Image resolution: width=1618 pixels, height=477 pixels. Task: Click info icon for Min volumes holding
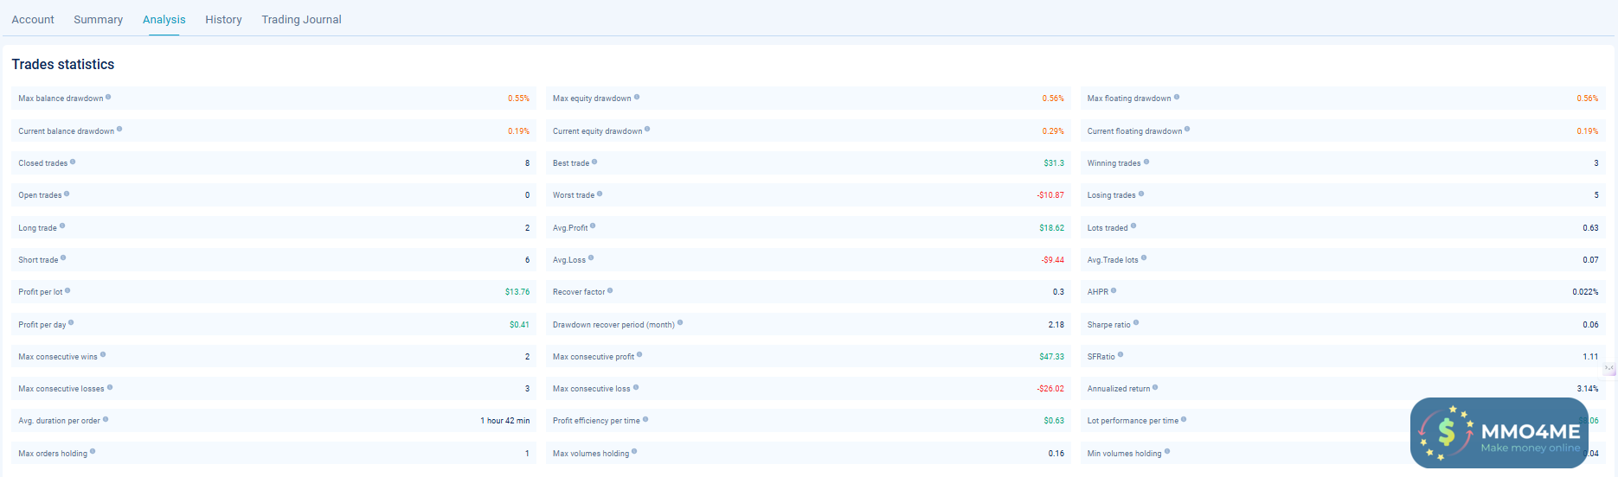coord(1167,451)
